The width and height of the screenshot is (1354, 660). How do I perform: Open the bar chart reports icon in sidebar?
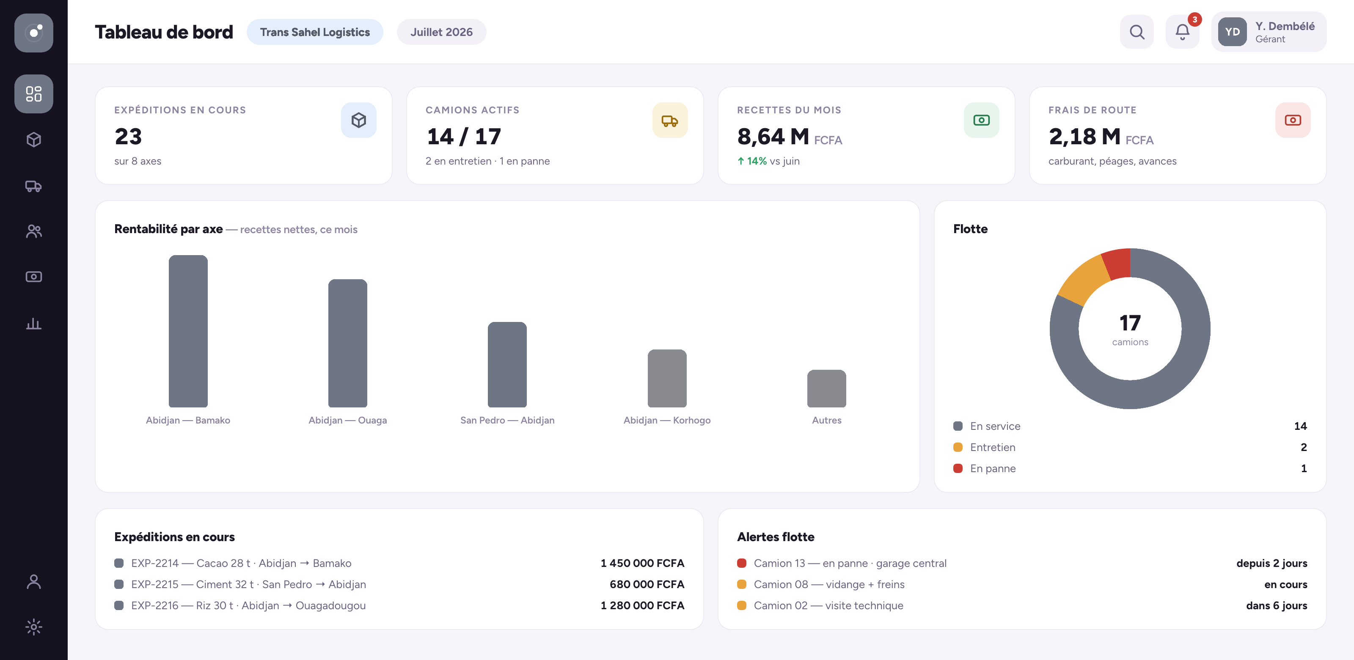[x=34, y=323]
